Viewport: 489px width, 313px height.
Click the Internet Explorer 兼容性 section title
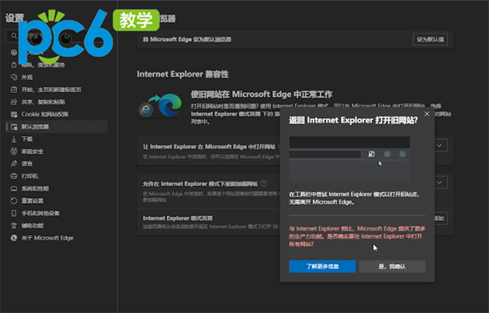183,74
